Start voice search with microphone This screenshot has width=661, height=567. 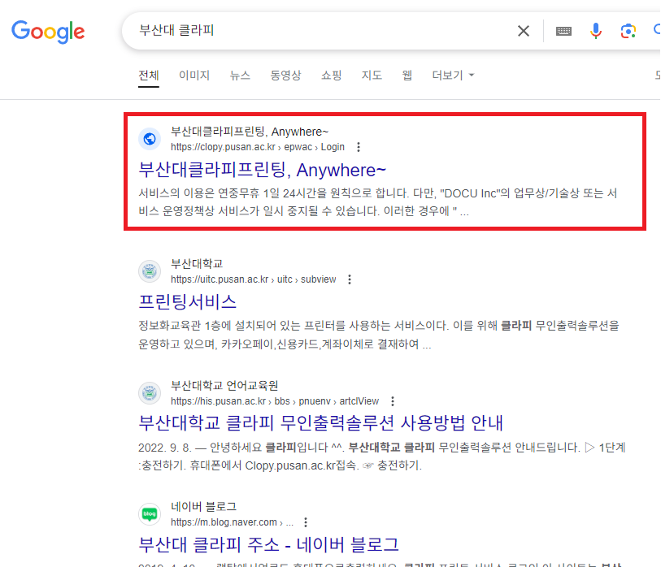click(596, 31)
